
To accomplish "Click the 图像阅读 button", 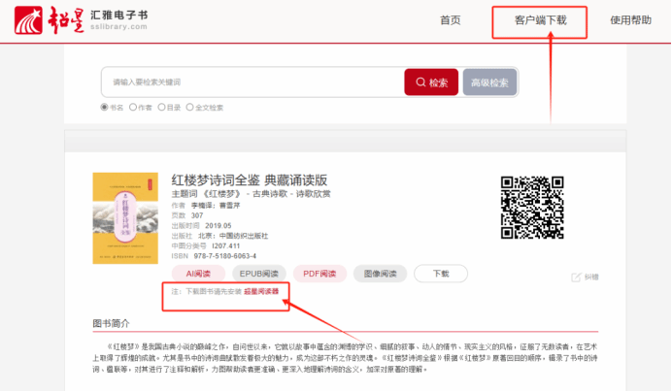I will [380, 274].
